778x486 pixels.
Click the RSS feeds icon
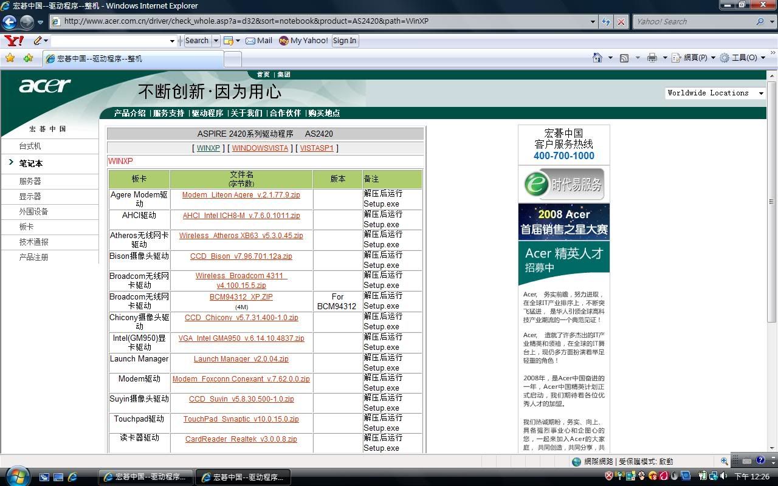pyautogui.click(x=624, y=58)
